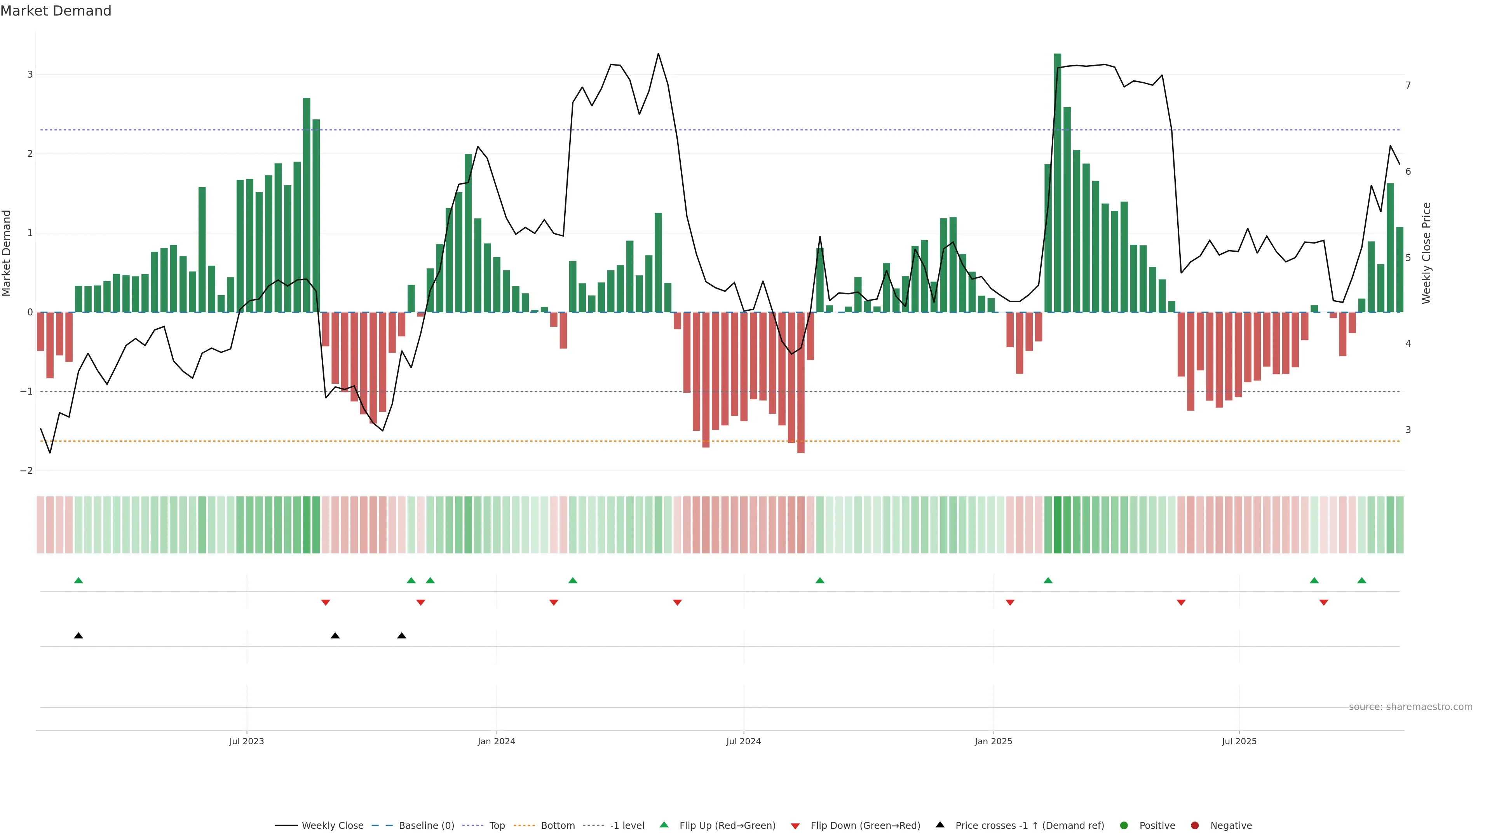The image size is (1492, 839).
Task: Click the Flip Down red triangle legend icon
Action: click(795, 826)
